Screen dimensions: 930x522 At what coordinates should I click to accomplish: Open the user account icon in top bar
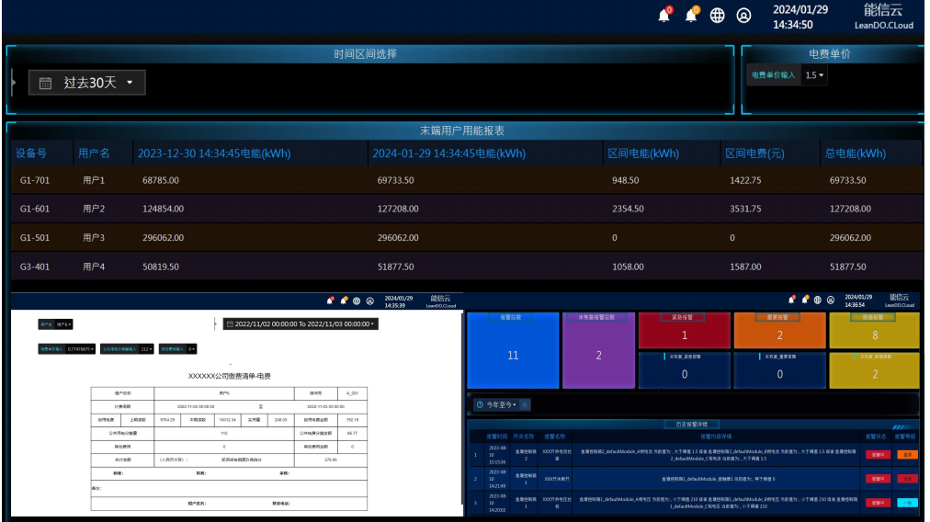(x=743, y=16)
